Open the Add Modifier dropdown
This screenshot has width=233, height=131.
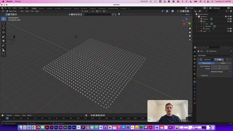[215, 56]
